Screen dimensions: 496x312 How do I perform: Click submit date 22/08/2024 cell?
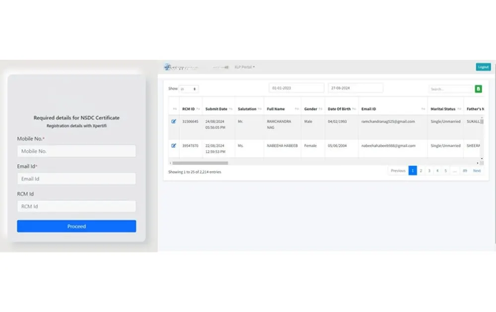(x=215, y=148)
